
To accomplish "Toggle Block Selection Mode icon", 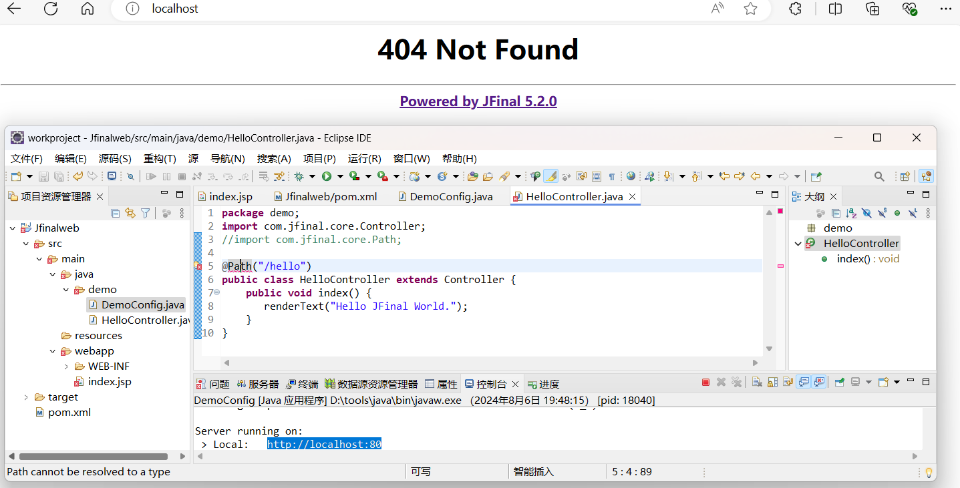I will (x=597, y=176).
